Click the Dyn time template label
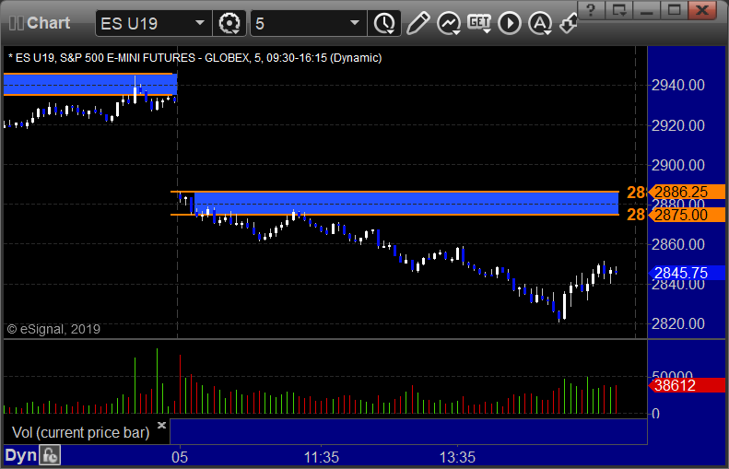This screenshot has height=469, width=729. pyautogui.click(x=20, y=455)
